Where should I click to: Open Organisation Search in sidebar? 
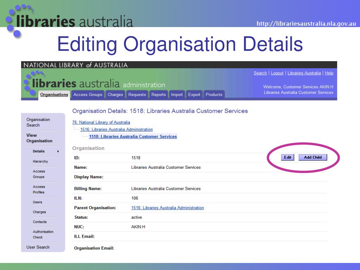click(x=38, y=122)
